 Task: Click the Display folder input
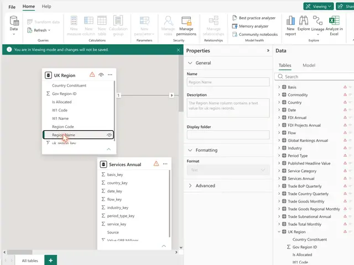click(x=228, y=135)
